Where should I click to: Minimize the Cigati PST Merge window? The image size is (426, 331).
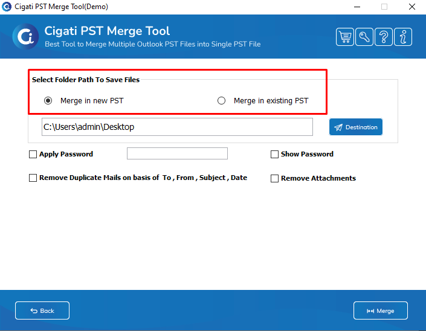tap(357, 7)
